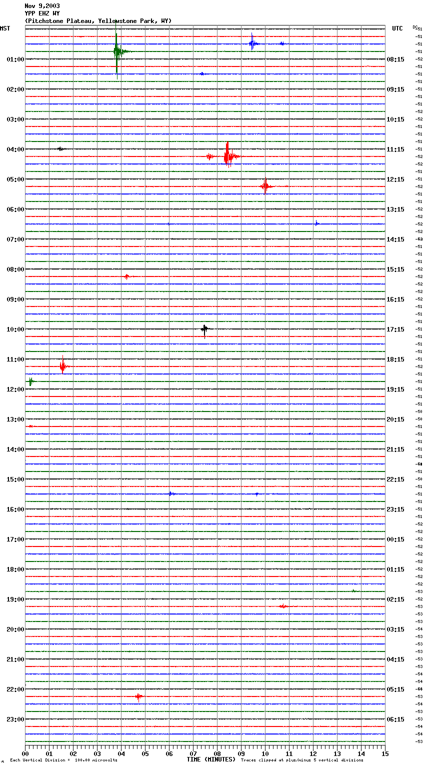Click the "10:00" MST row label
The width and height of the screenshot is (425, 767).
[x=15, y=329]
